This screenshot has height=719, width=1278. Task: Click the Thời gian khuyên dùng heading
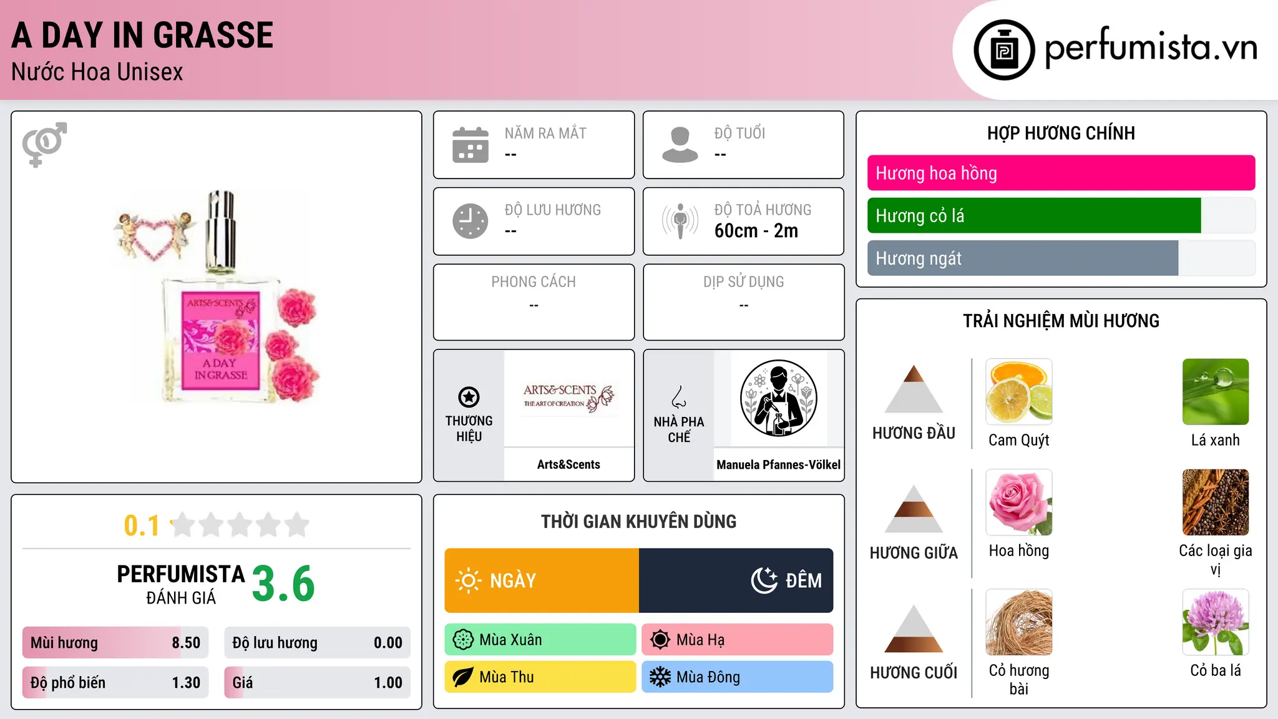coord(639,522)
